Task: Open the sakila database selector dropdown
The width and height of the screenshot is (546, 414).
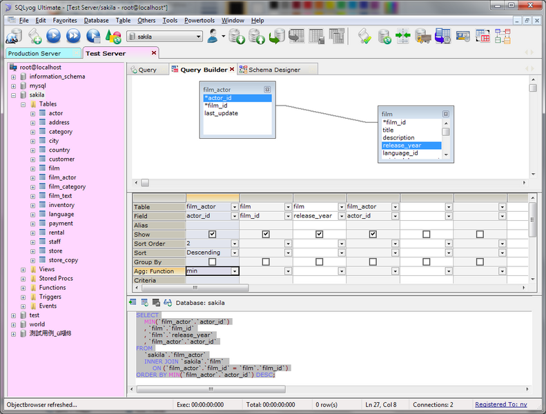Action: [x=198, y=36]
